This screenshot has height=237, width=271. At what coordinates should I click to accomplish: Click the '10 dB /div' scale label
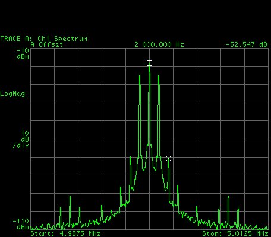21,139
